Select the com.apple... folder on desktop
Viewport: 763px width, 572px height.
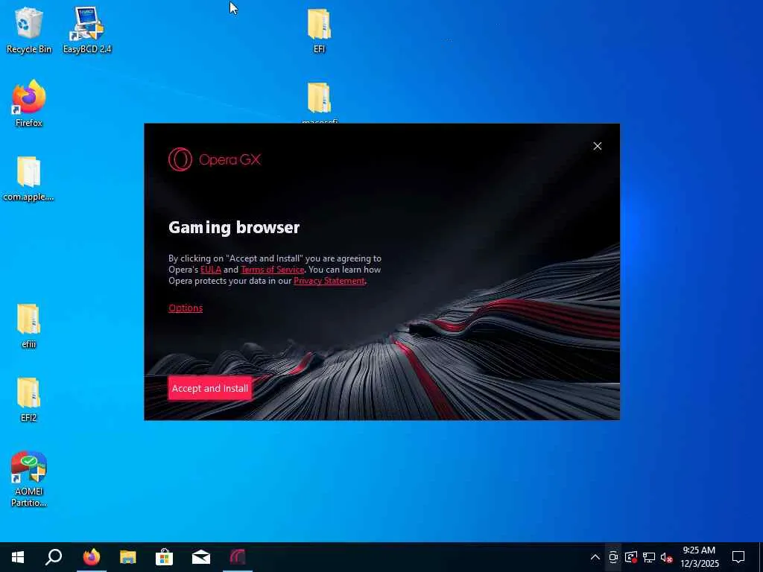(29, 179)
